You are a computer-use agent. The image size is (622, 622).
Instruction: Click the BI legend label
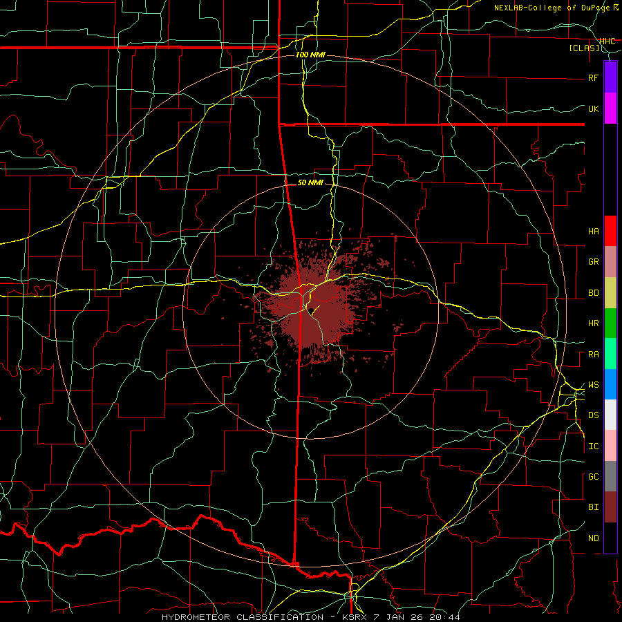(593, 507)
